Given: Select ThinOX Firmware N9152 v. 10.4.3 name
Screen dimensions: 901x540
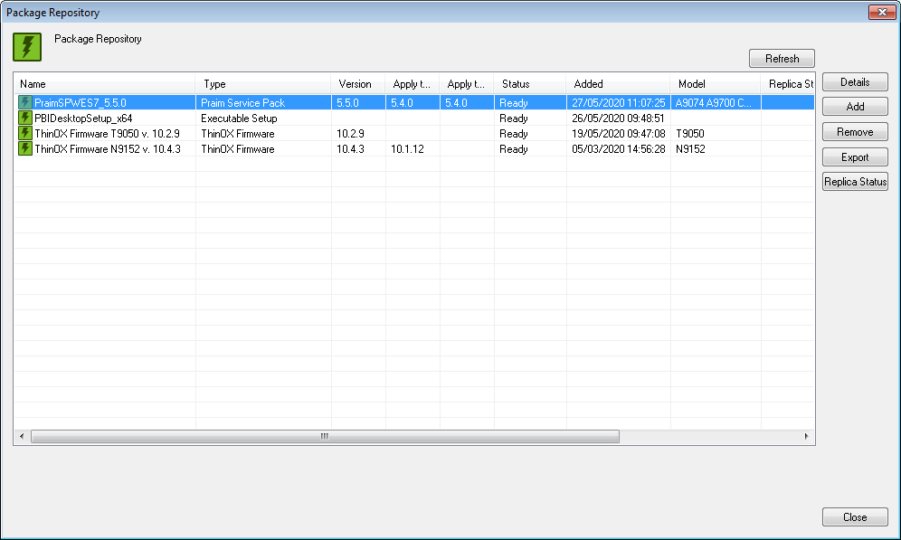Looking at the screenshot, I should pos(108,149).
